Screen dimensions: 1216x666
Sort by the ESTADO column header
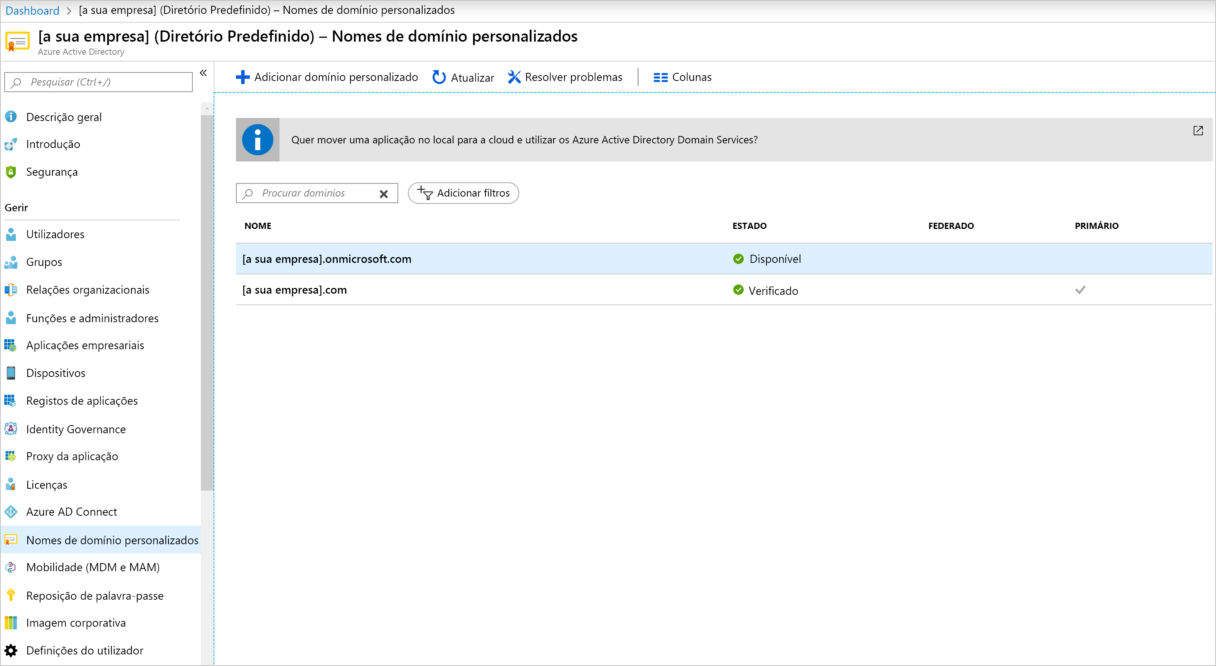point(749,225)
